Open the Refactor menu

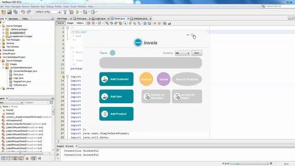click(x=35, y=6)
